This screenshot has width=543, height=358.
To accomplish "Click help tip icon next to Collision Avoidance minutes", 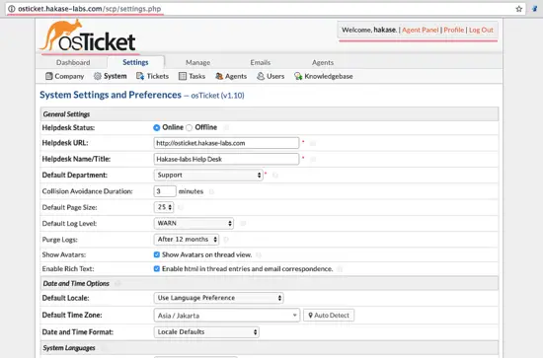I will [x=211, y=191].
